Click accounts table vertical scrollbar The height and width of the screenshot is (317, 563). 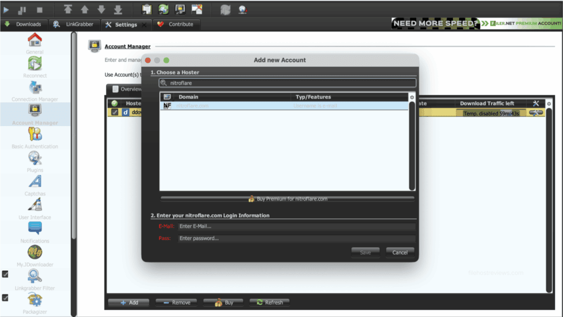549,200
